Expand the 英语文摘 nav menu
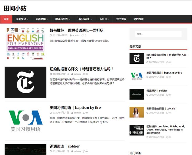Screen dimensions: 192x155 pyautogui.click(x=42, y=19)
